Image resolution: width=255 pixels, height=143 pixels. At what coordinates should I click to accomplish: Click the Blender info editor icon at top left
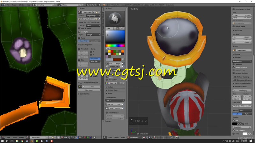click(3, 5)
